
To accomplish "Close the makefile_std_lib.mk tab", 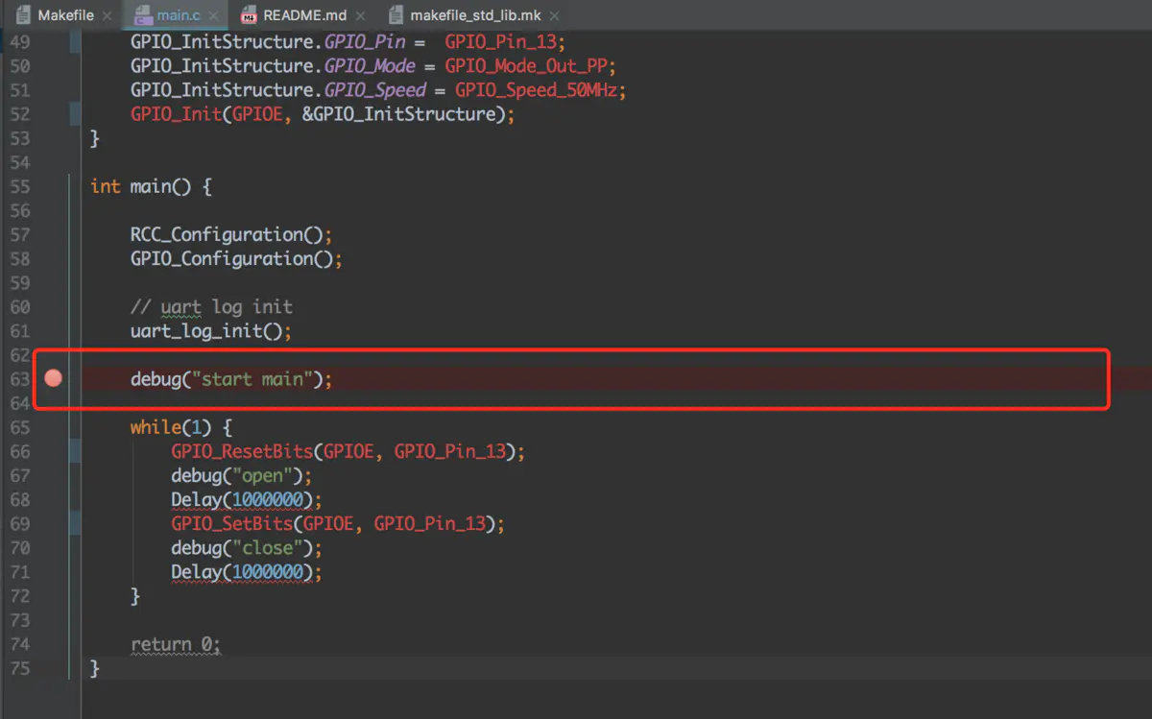I will [x=552, y=16].
